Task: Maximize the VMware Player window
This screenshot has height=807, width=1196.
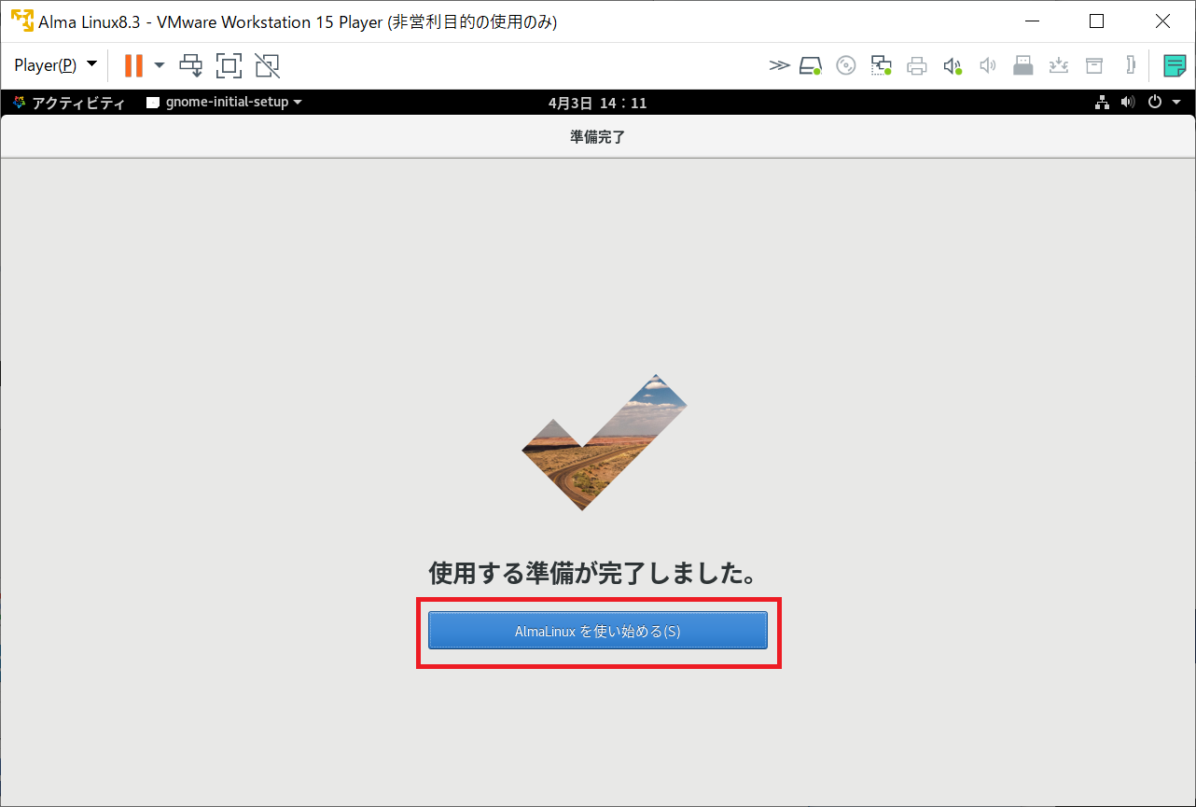Action: pos(1097,21)
